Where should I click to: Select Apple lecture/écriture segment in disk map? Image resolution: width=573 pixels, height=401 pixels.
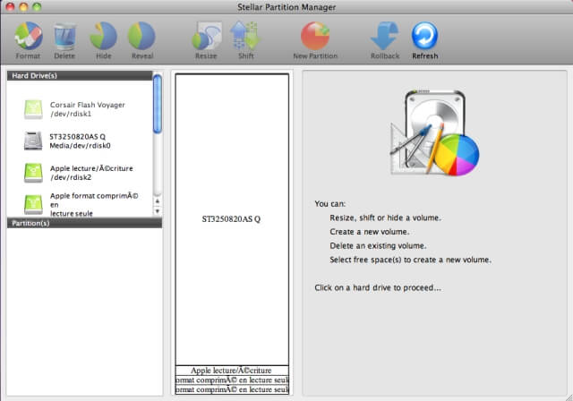(231, 370)
